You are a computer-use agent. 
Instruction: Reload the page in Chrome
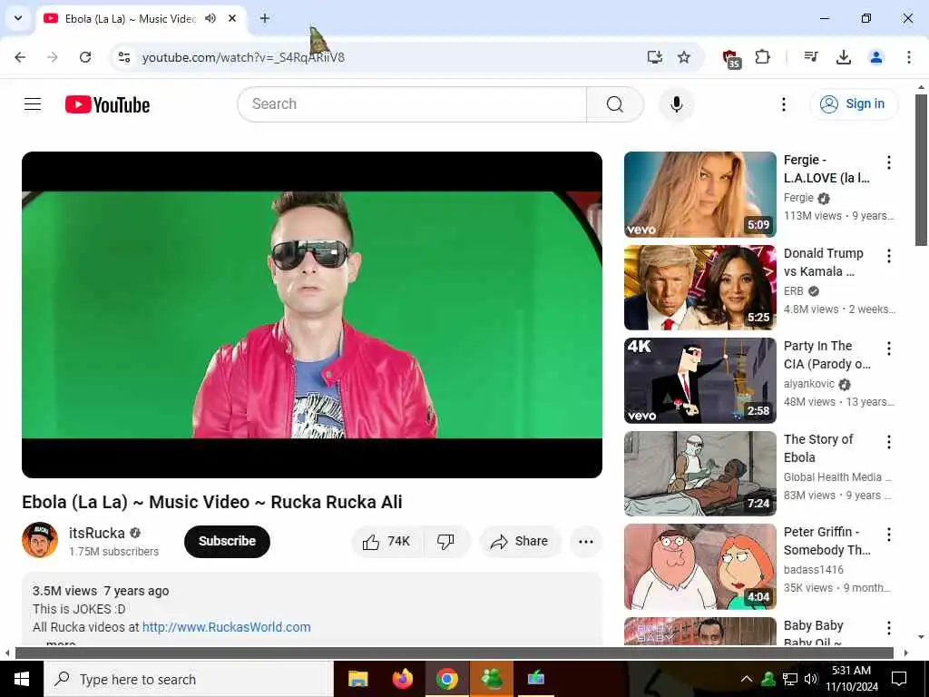pos(85,57)
